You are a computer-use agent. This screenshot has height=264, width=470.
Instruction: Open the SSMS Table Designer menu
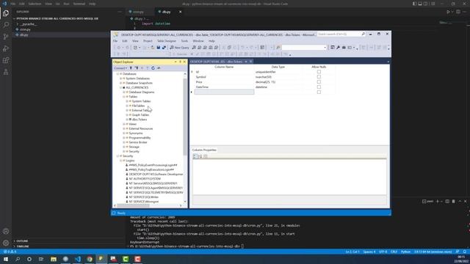pyautogui.click(x=167, y=41)
